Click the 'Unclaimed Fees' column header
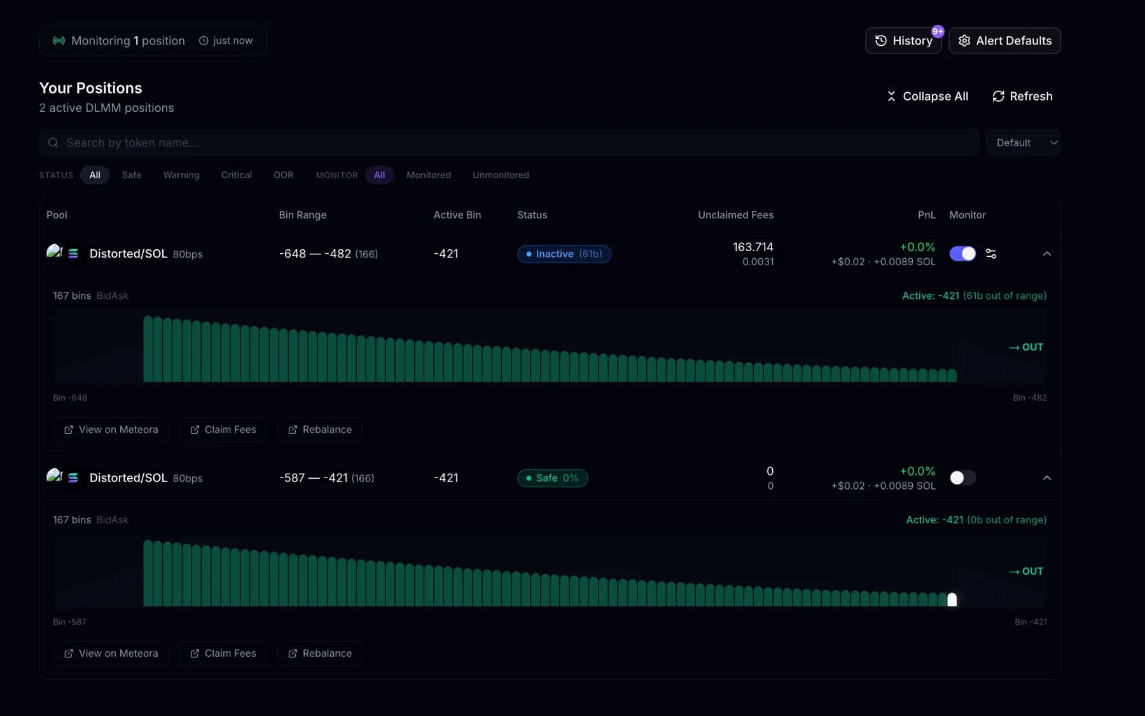The width and height of the screenshot is (1145, 716). pyautogui.click(x=736, y=215)
